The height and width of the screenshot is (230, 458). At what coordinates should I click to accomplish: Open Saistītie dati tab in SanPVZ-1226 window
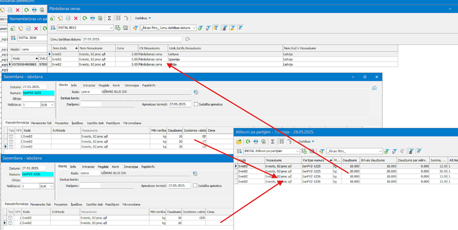[x=94, y=204]
